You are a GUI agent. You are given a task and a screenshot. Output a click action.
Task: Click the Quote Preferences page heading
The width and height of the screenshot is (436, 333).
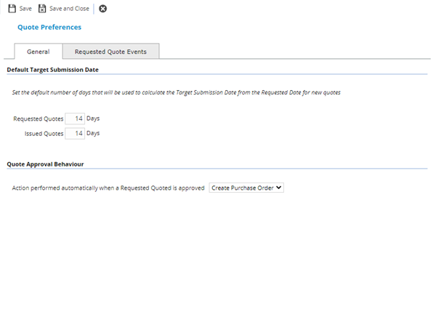point(49,28)
